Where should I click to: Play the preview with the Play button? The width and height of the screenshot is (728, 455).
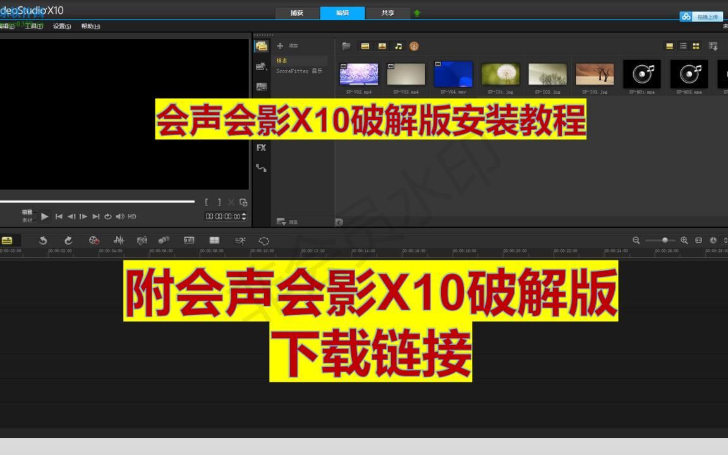click(x=45, y=216)
